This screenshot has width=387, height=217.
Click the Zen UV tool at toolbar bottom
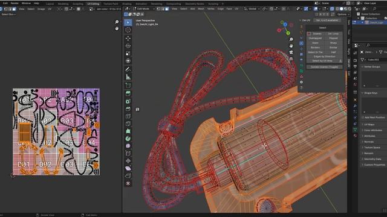point(128,183)
